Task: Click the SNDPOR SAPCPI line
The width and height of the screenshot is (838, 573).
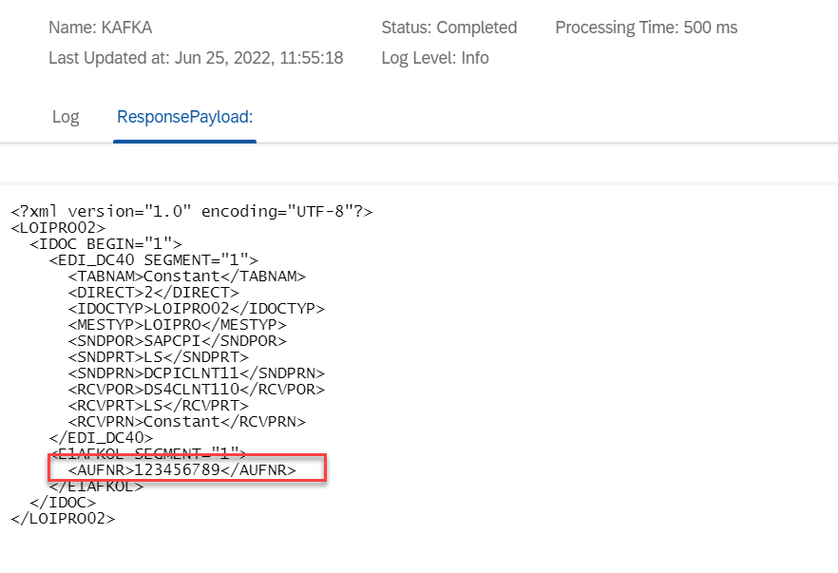Action: [x=177, y=340]
